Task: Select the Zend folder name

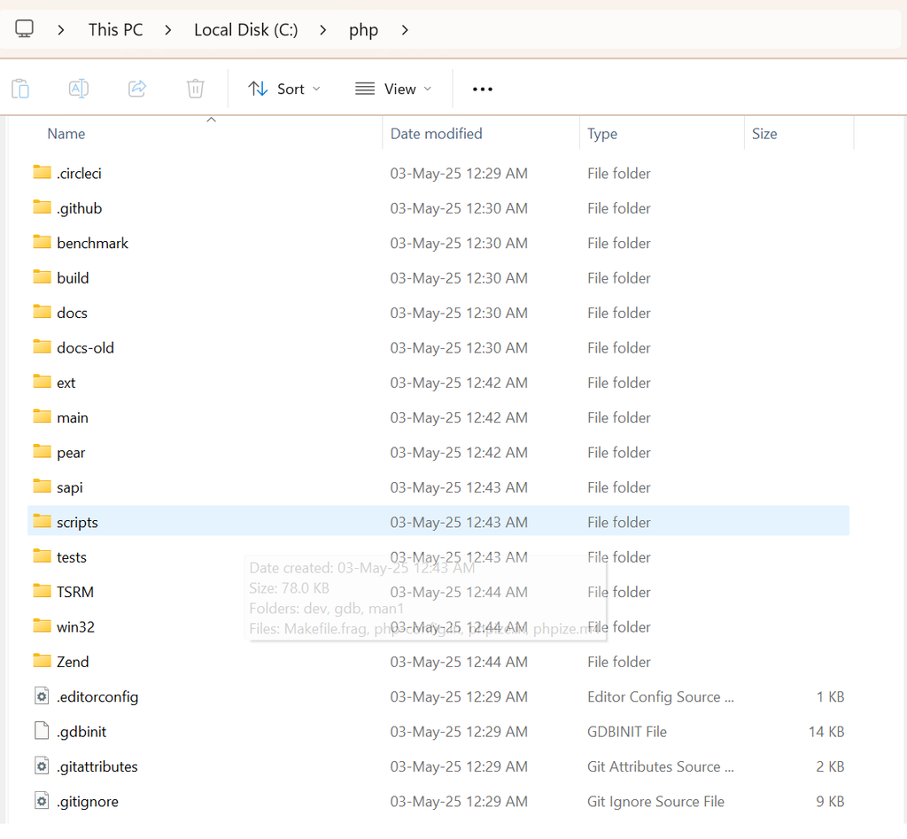Action: point(73,662)
